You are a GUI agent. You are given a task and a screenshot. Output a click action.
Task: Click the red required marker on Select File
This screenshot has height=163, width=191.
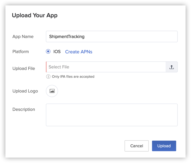pos(46,67)
